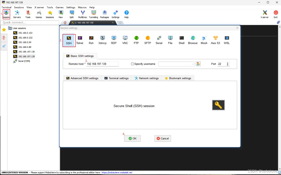Click the paperclip attach icon
Image resolution: width=281 pixels, height=175 pixels.
click(278, 22)
